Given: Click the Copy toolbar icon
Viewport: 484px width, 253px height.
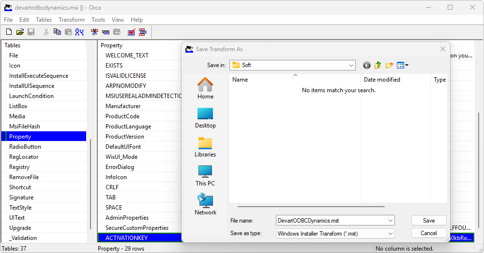Looking at the screenshot, I should pos(57,32).
